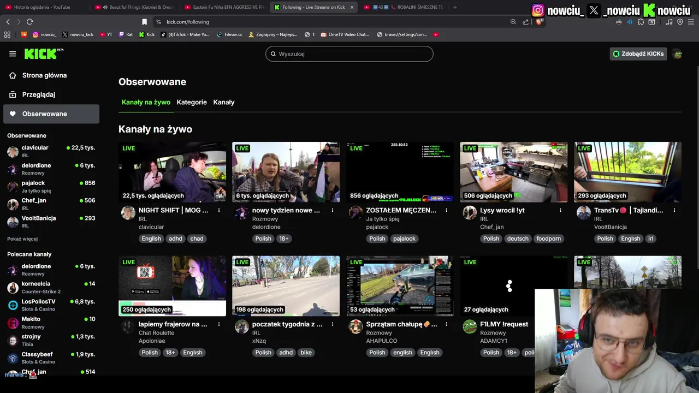Click the music note toolbar icon

670,22
